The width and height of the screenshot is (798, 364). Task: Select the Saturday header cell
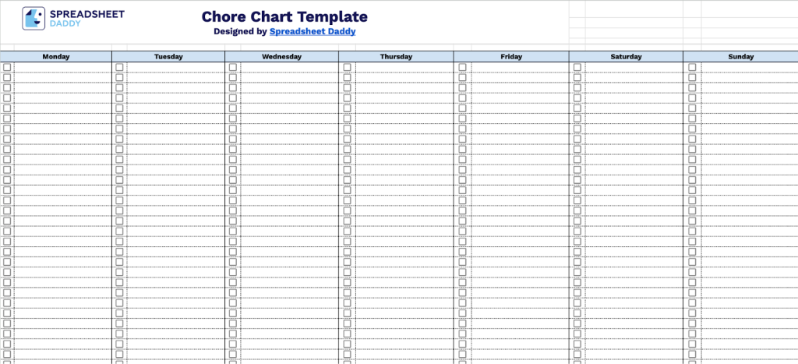(626, 56)
